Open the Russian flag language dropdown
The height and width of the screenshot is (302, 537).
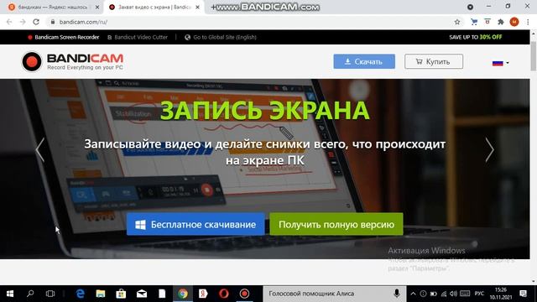500,63
